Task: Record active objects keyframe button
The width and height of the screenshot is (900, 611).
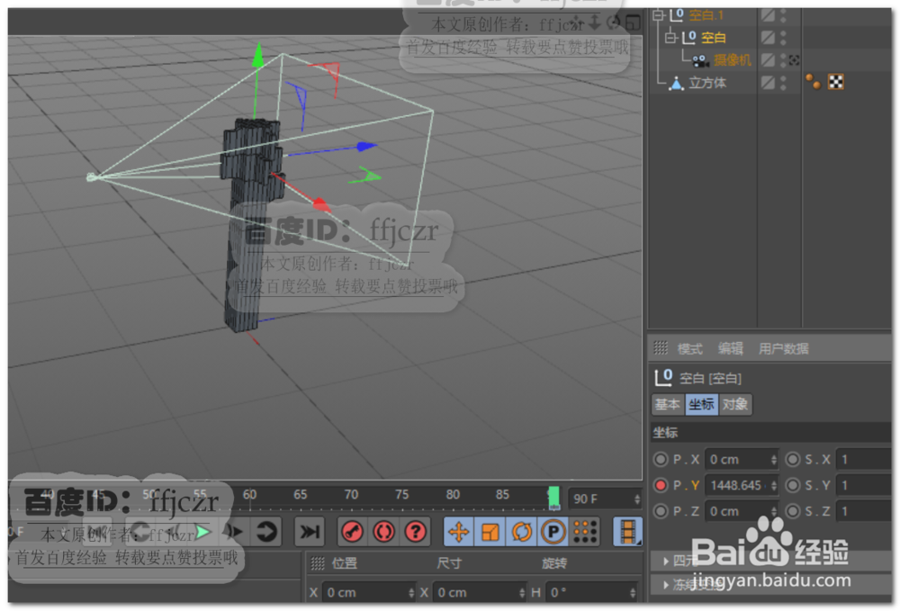Action: (353, 532)
